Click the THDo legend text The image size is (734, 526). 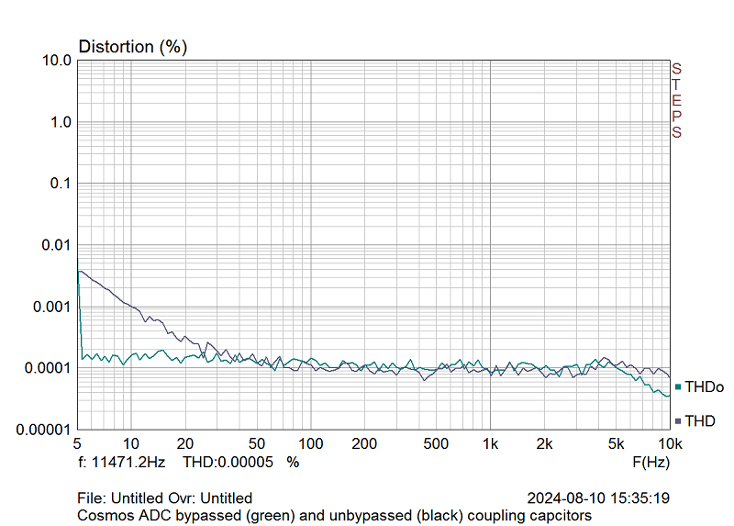(x=705, y=386)
